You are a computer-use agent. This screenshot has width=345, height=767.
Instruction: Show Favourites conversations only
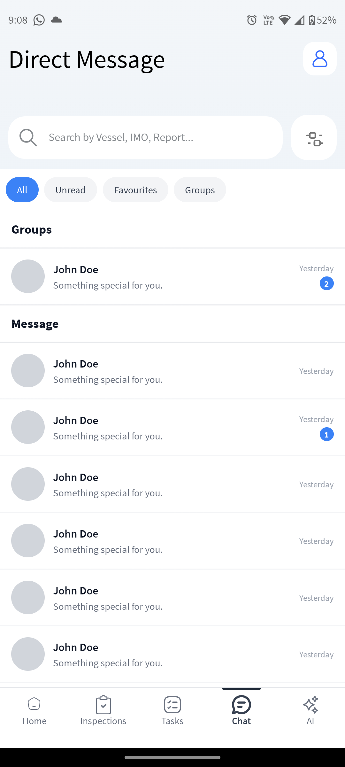coord(135,190)
